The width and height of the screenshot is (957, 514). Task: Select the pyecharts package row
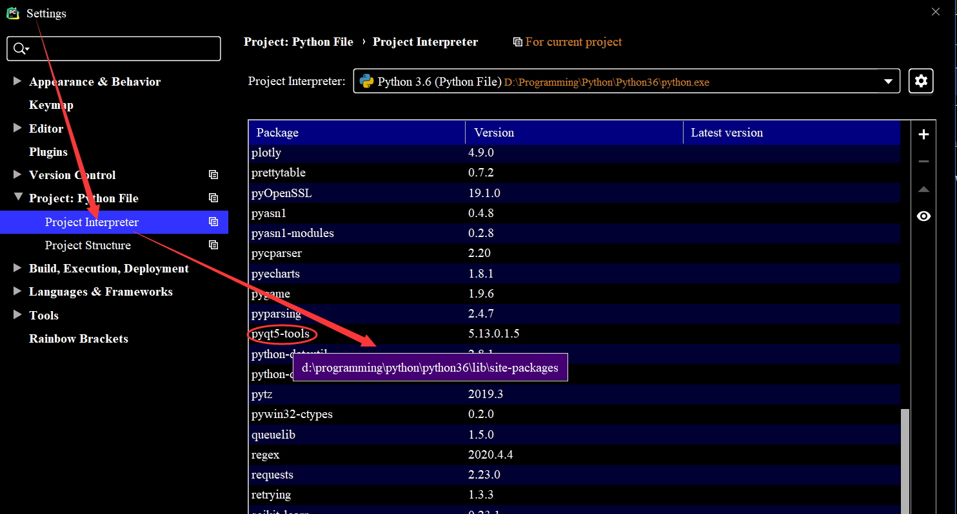[x=574, y=274]
